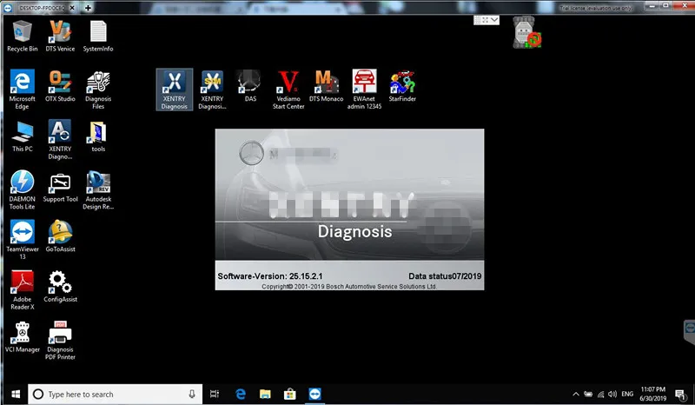Open File Explorer from the taskbar
Screen dimensions: 695x405
point(265,394)
